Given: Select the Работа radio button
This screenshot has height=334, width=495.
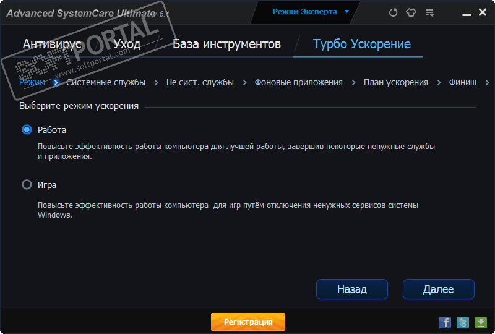Looking at the screenshot, I should click(27, 129).
